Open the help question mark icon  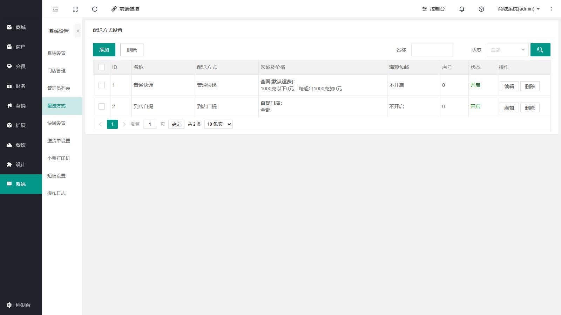481,9
